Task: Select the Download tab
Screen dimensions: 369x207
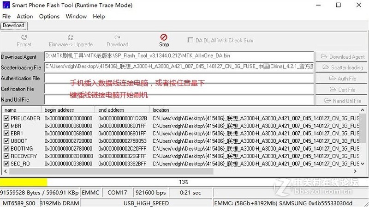Action: [x=14, y=25]
